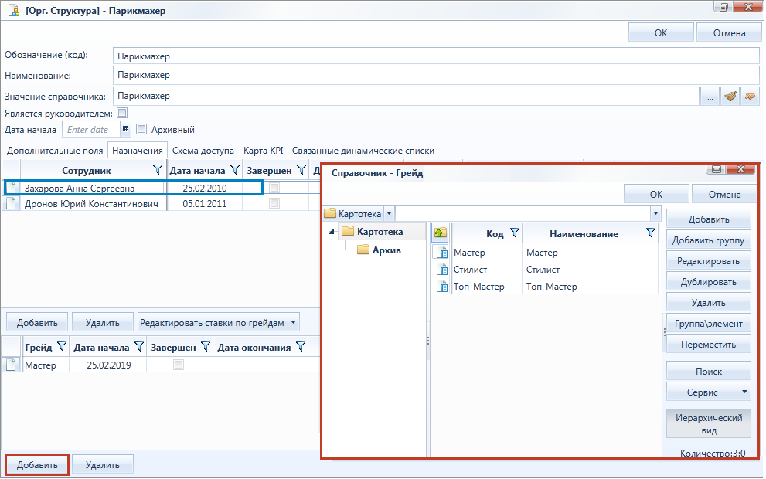Click the green up-level folder icon
This screenshot has width=766, height=479.
click(440, 233)
